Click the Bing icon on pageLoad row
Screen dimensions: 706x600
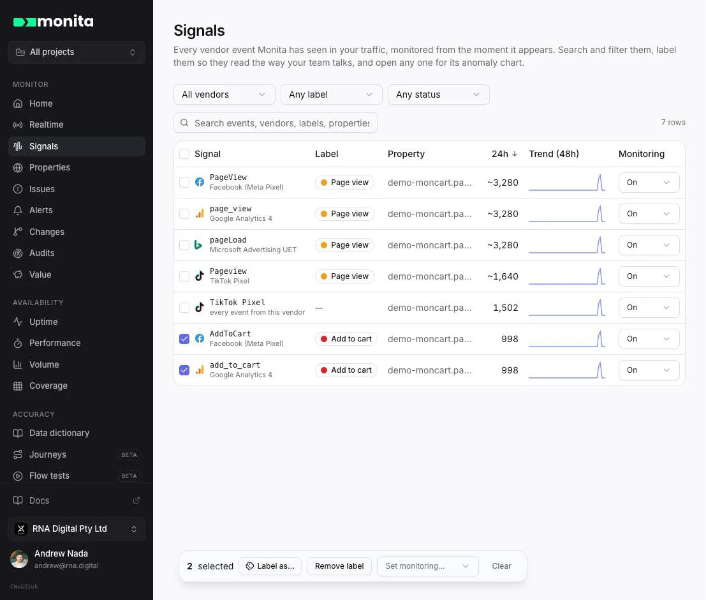click(x=198, y=244)
